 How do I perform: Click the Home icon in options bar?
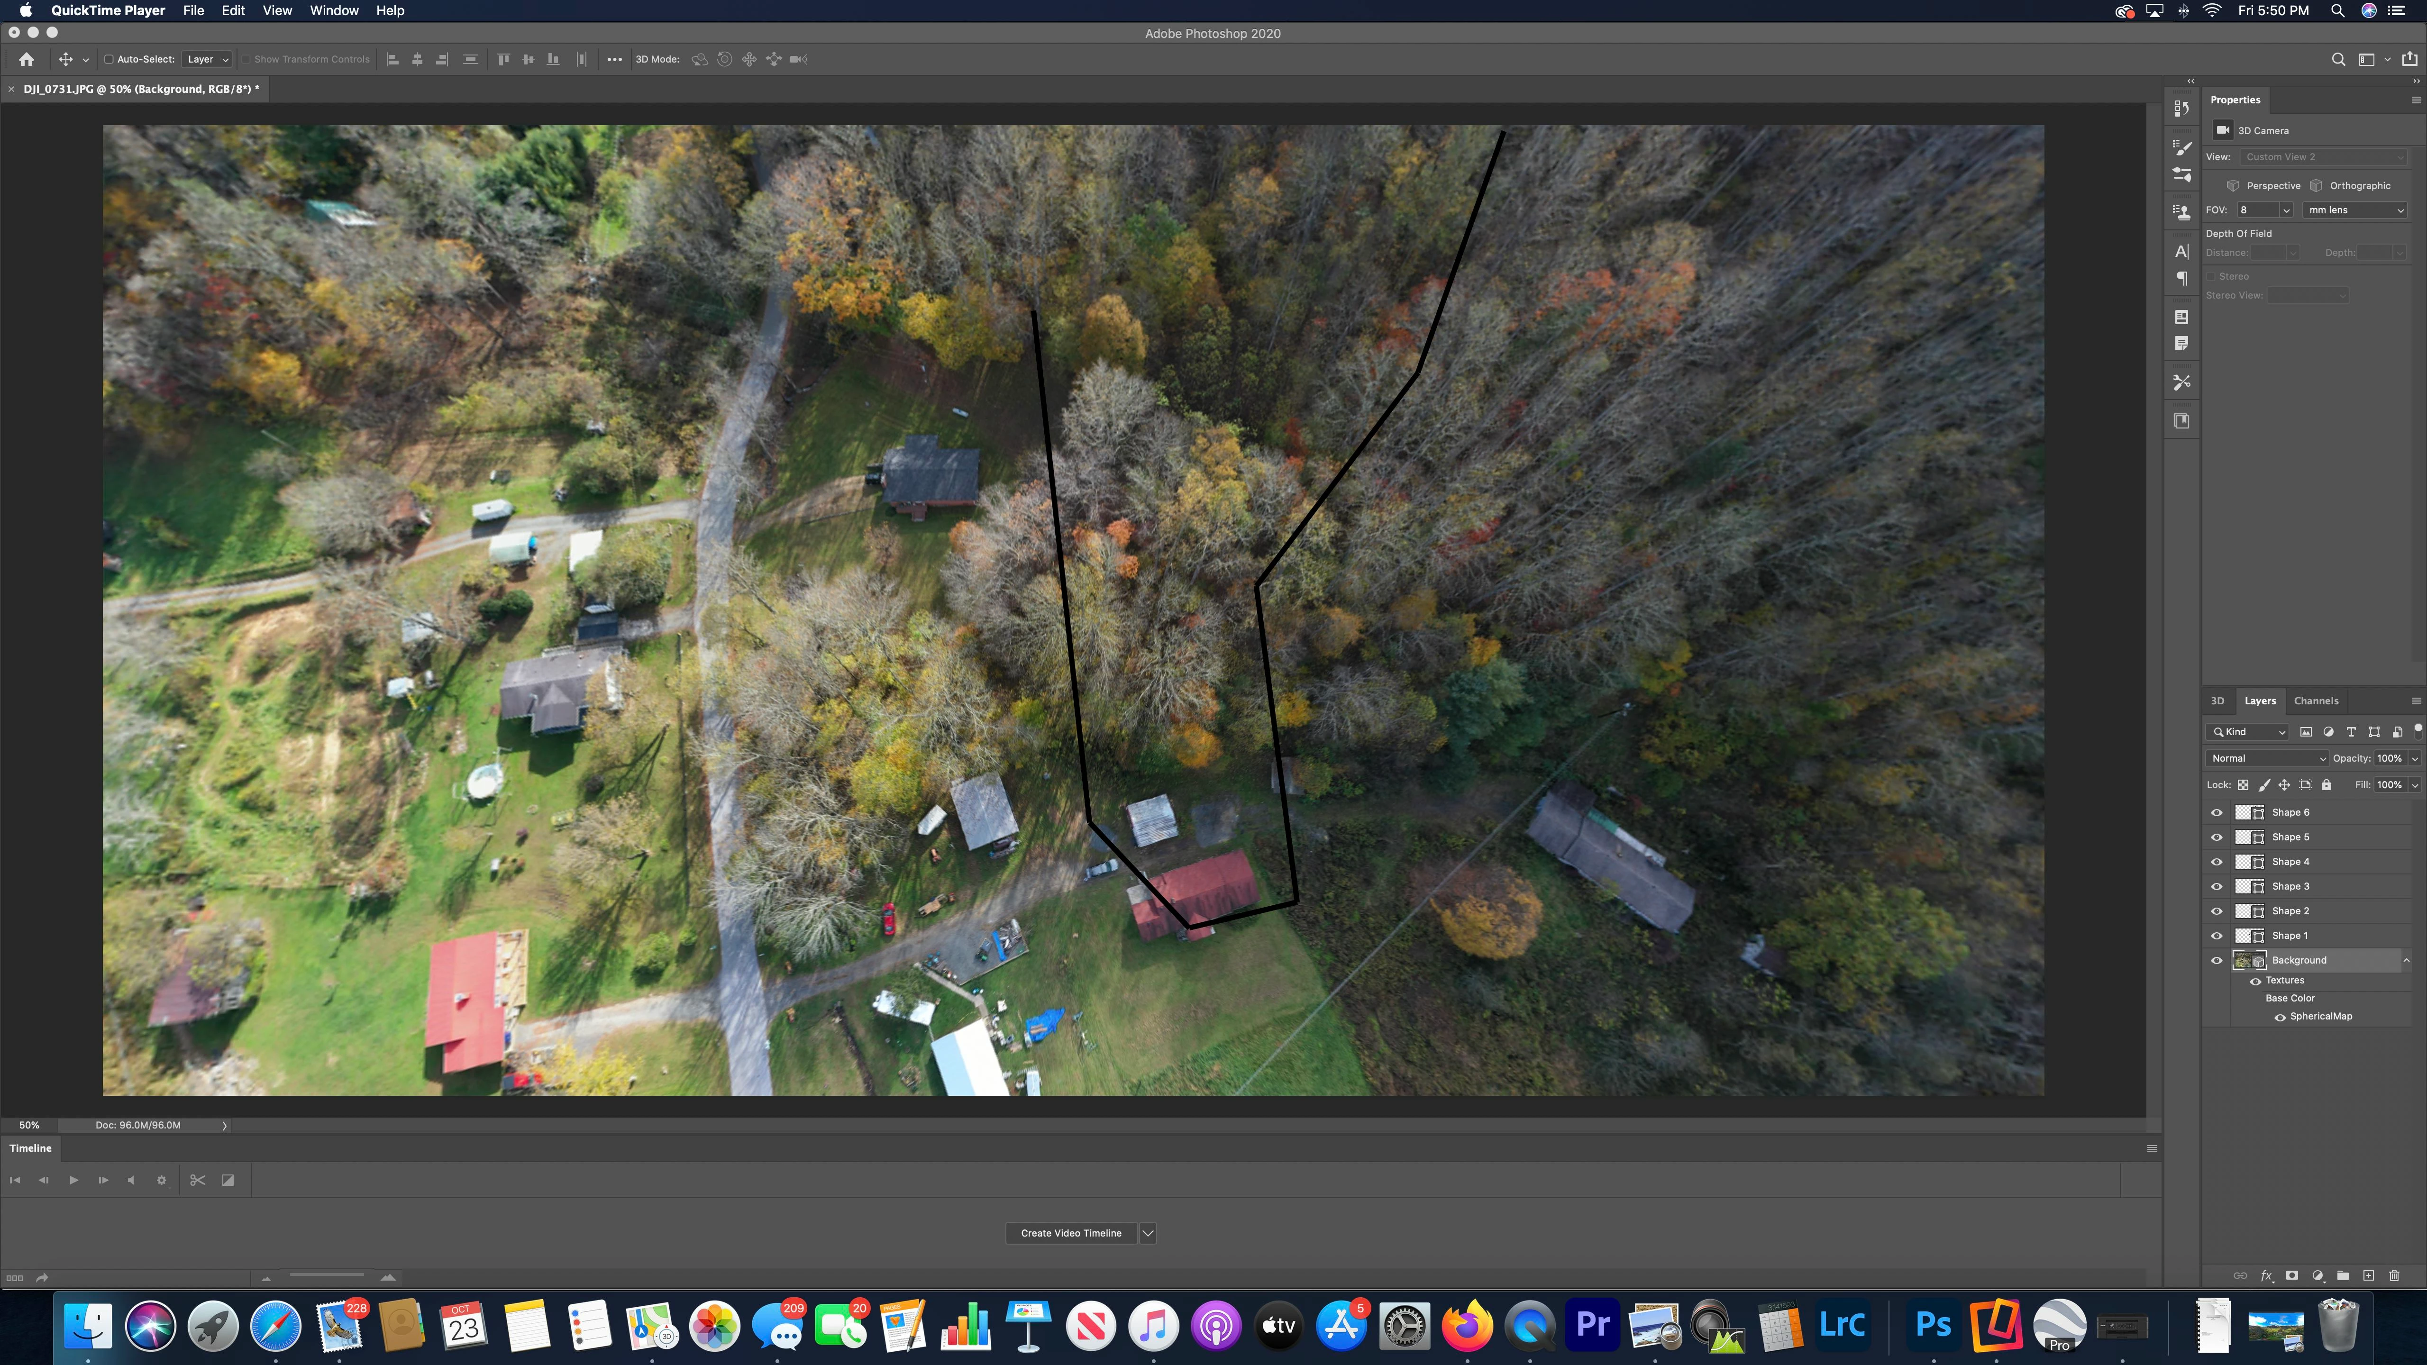tap(27, 59)
